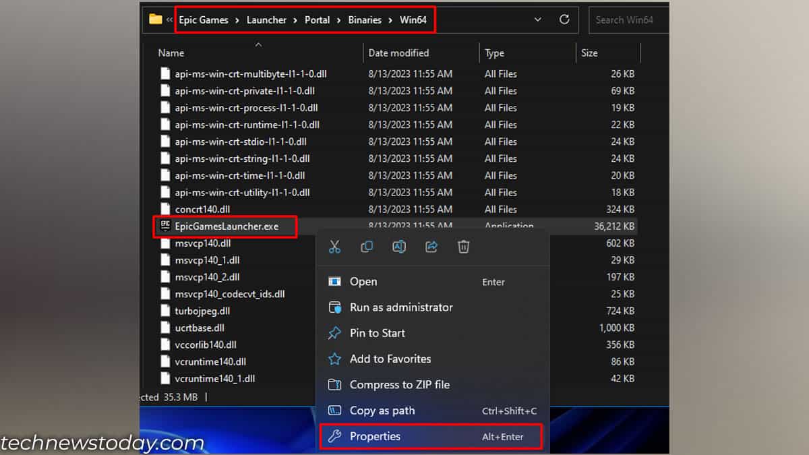Click the Share icon in context menu

431,247
